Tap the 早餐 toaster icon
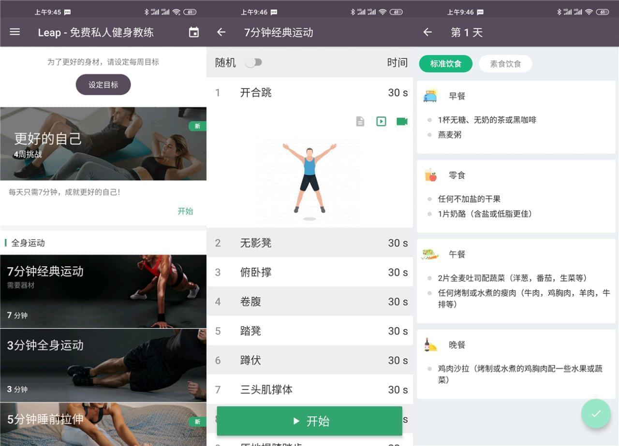Image resolution: width=619 pixels, height=446 pixels. click(x=430, y=96)
